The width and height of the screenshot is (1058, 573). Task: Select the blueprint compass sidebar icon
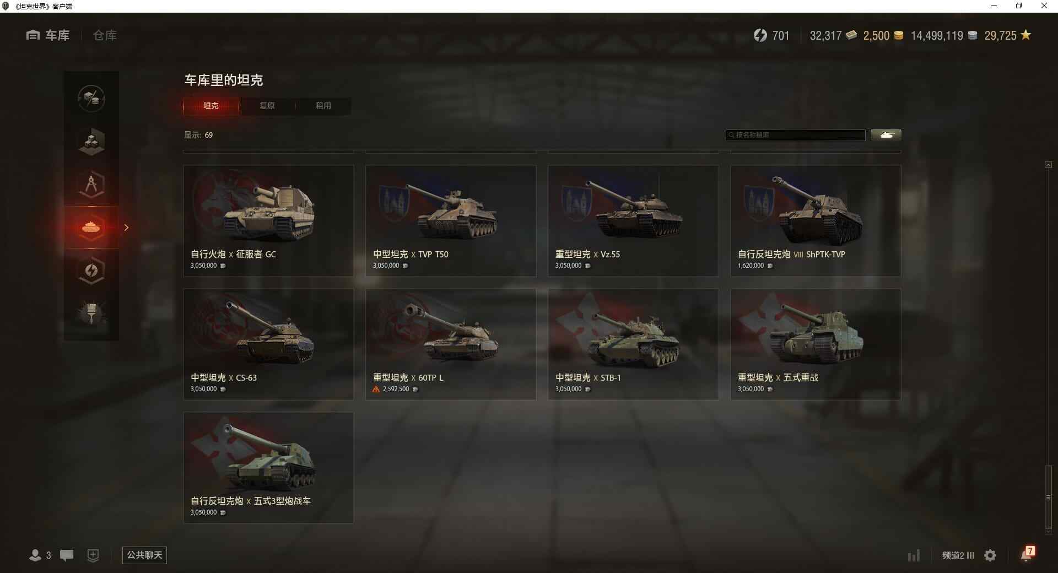pos(91,184)
